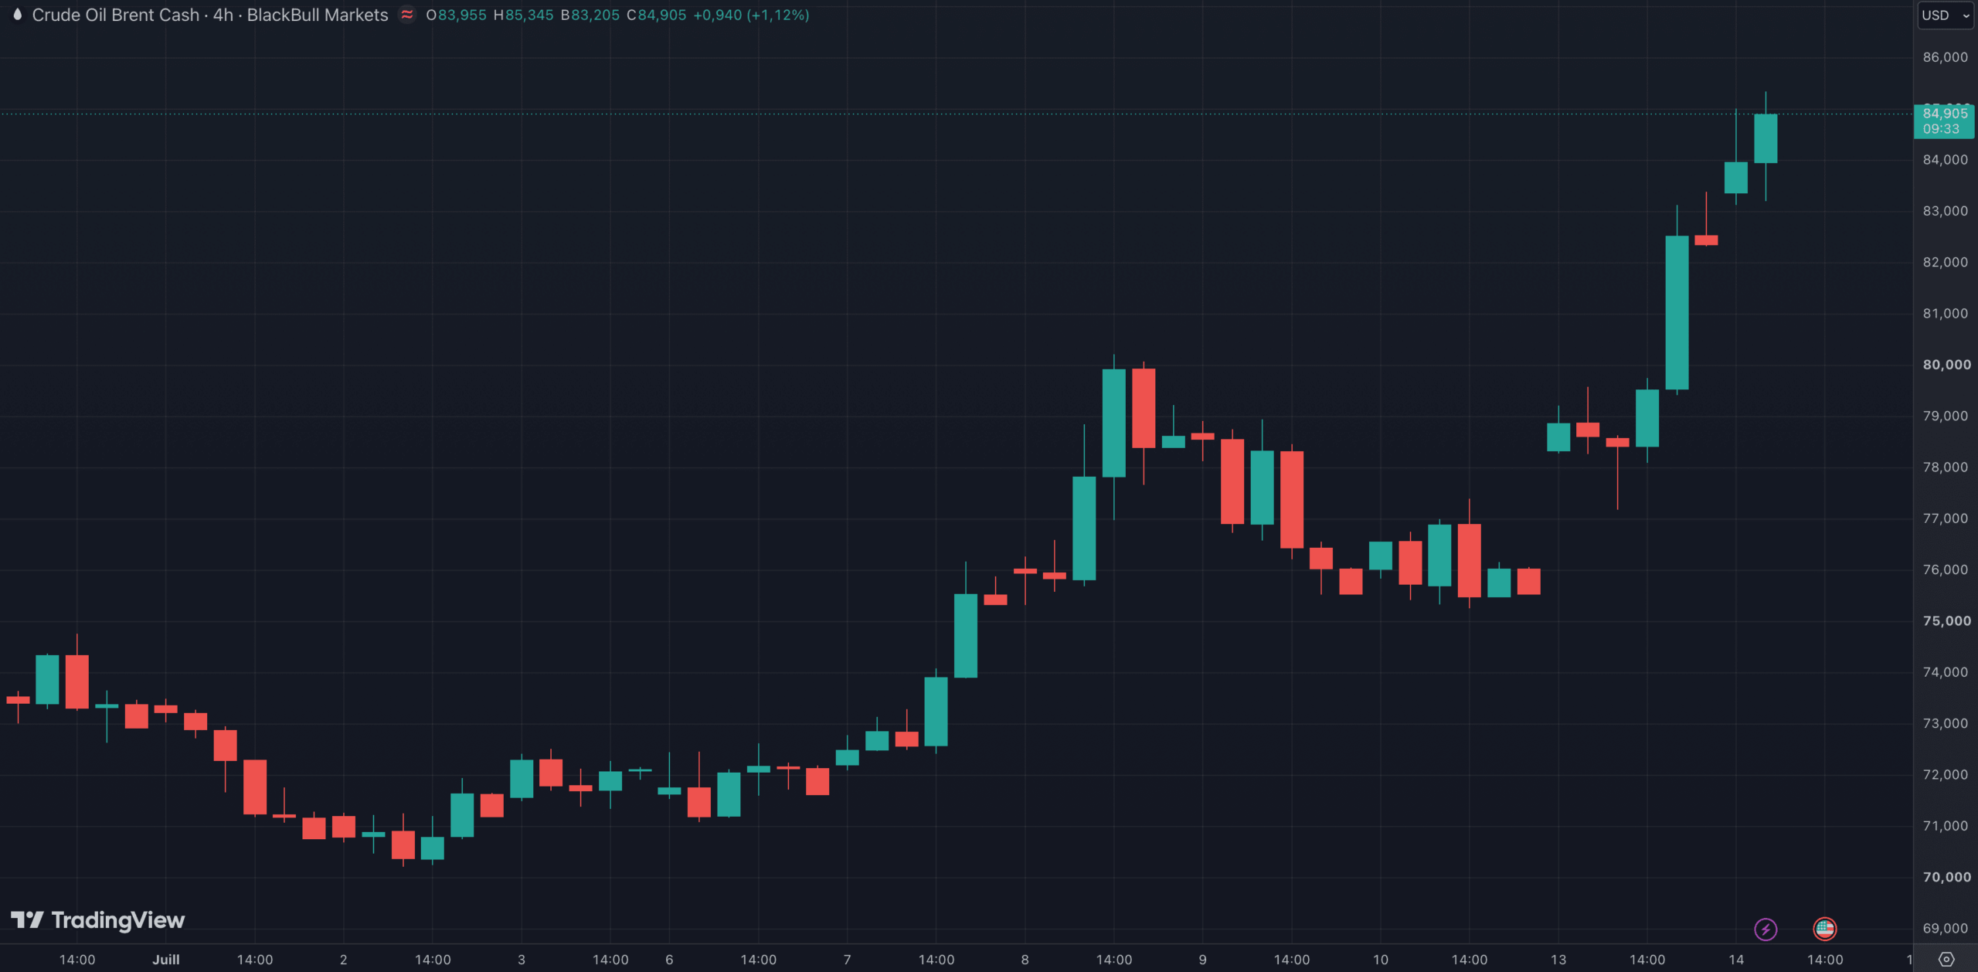Click the purple lightning bolt event marker
Image resolution: width=1978 pixels, height=972 pixels.
click(x=1766, y=929)
